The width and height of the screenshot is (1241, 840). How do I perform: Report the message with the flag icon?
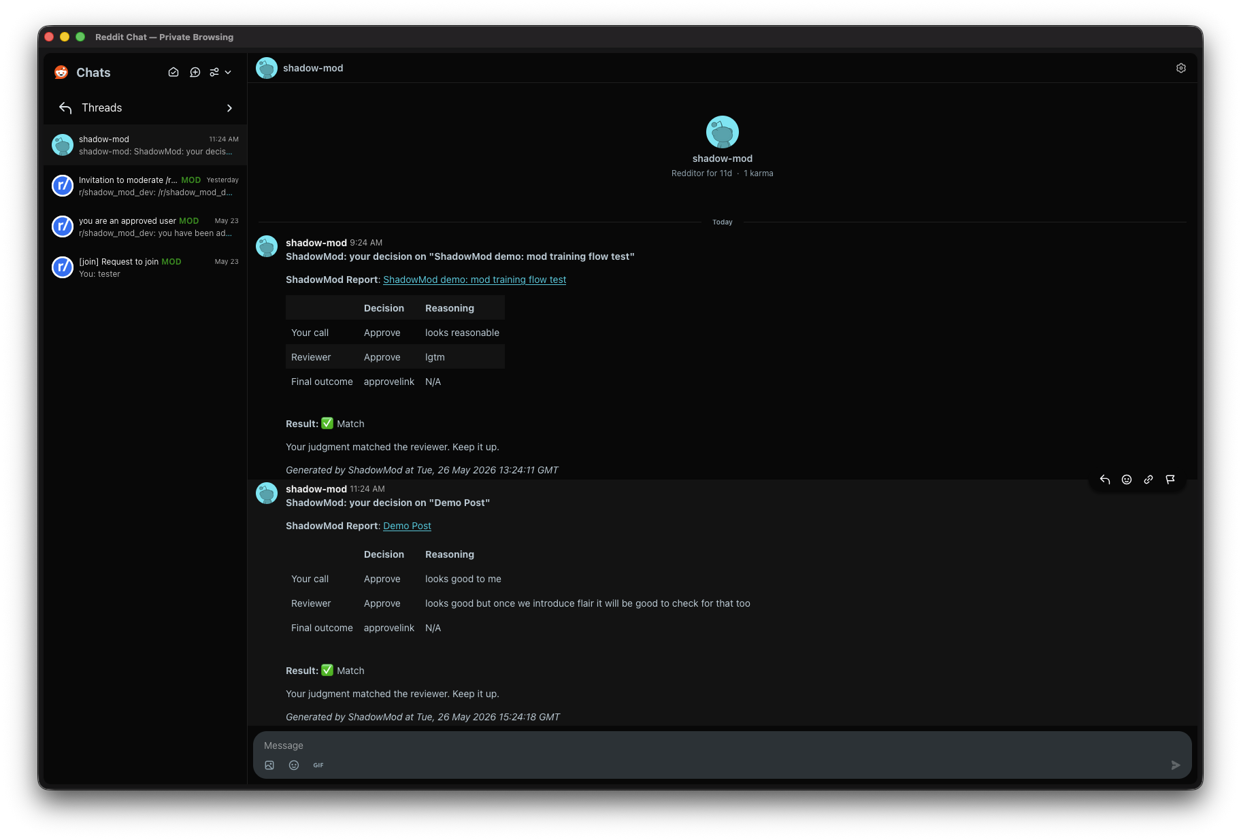point(1170,480)
